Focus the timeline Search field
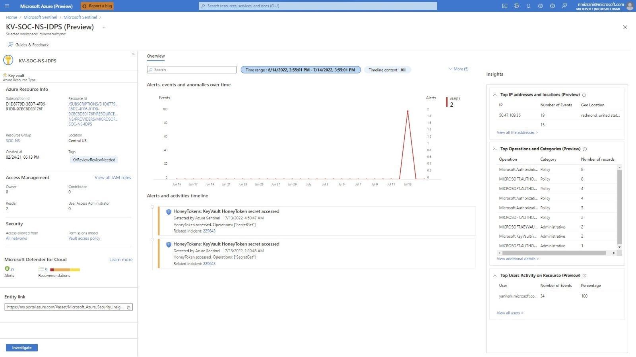This screenshot has height=357, width=636. coord(192,70)
